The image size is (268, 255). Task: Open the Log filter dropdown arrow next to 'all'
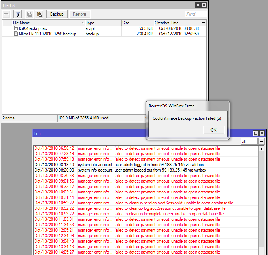(x=261, y=141)
